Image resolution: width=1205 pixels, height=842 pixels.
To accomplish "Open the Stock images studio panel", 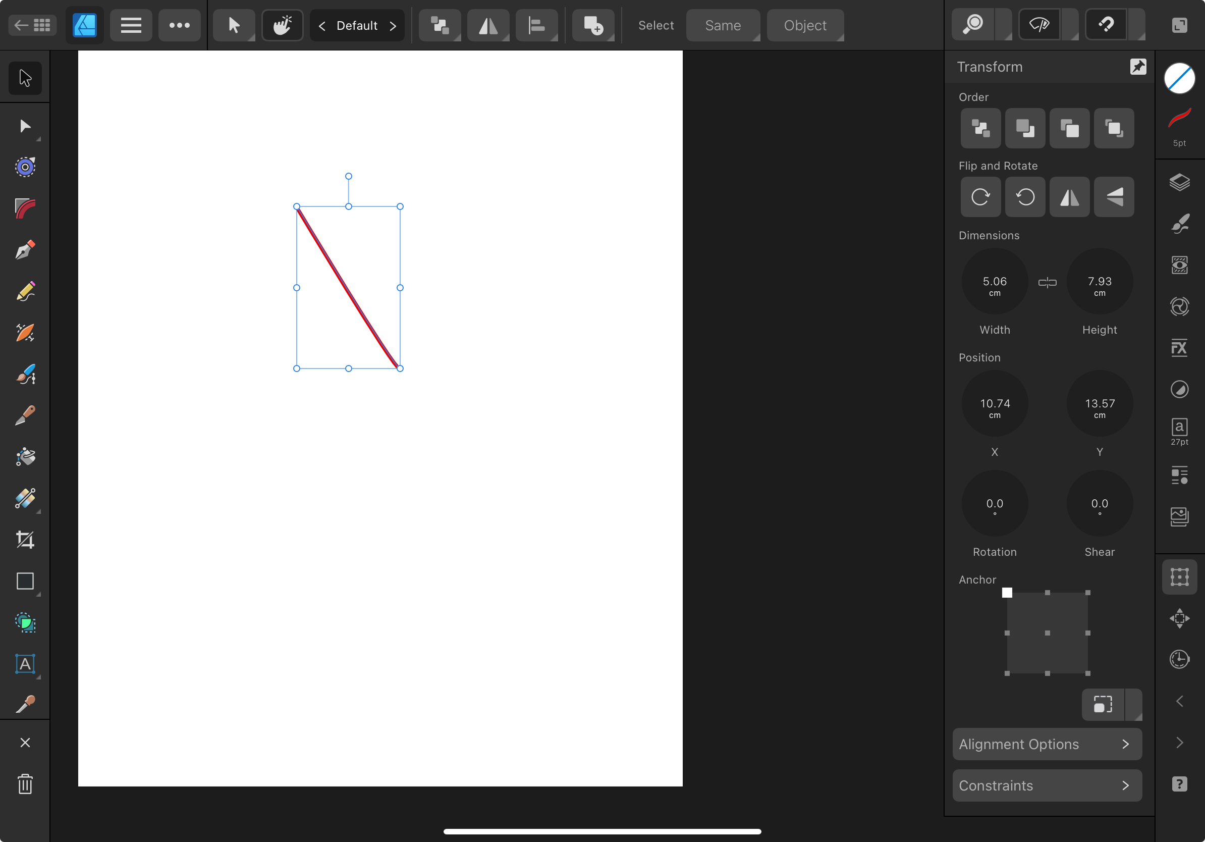I will tap(1179, 517).
